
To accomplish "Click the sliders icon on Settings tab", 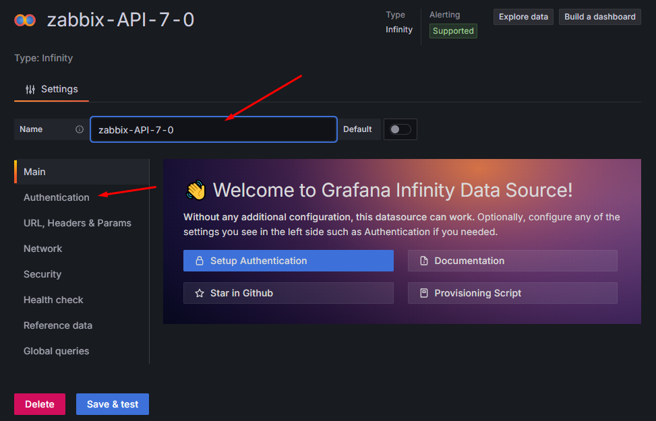I will (x=30, y=89).
